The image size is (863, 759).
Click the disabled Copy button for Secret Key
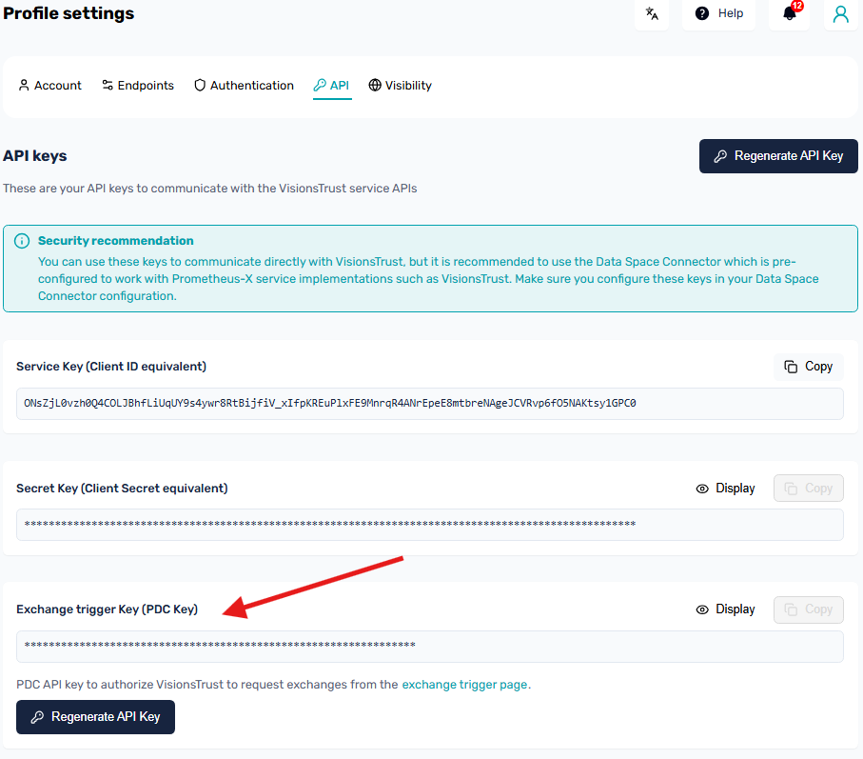(808, 488)
